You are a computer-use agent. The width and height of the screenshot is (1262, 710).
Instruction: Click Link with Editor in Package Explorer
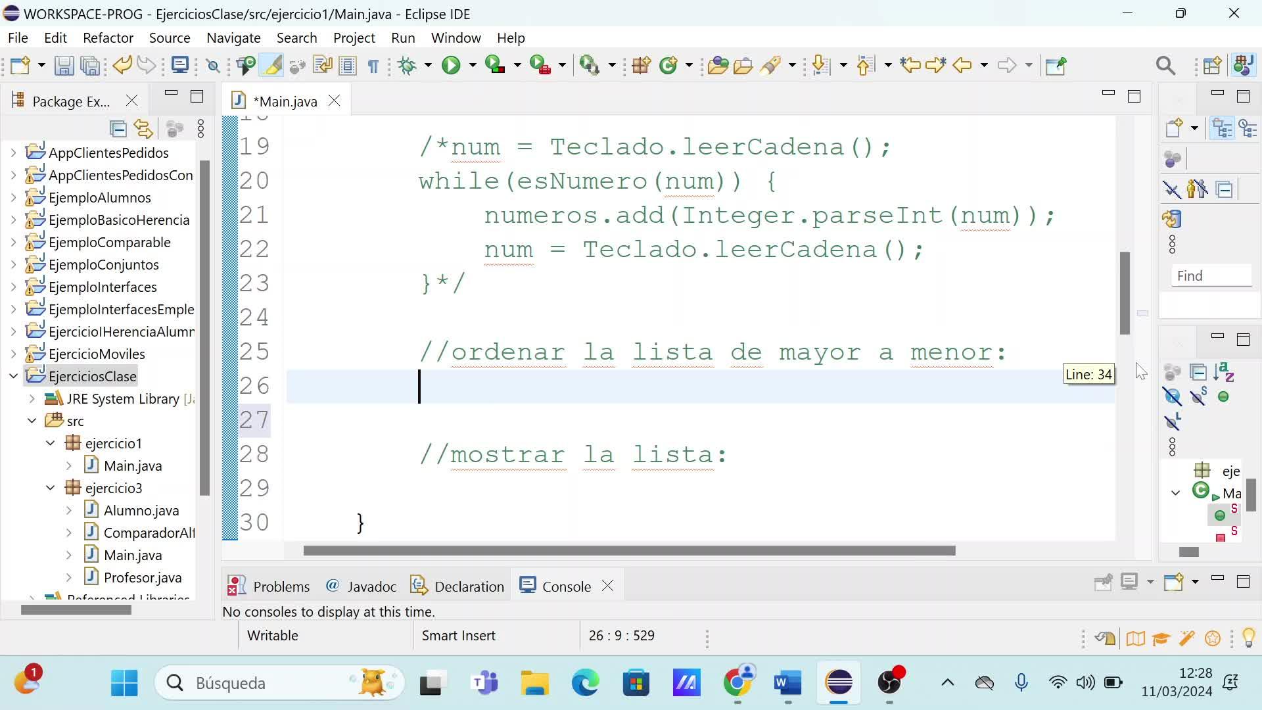pyautogui.click(x=143, y=129)
